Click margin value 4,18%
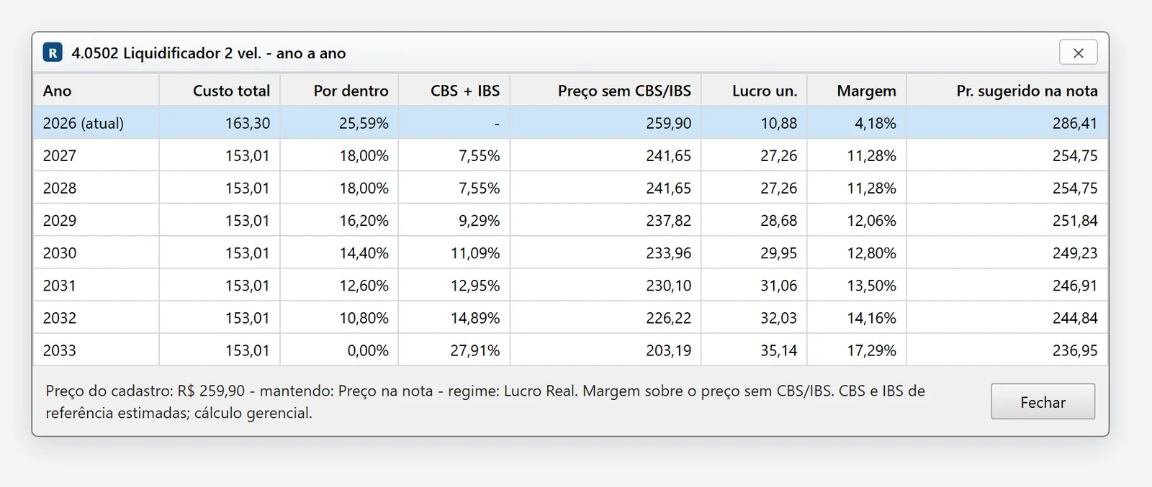The image size is (1152, 487). point(876,123)
